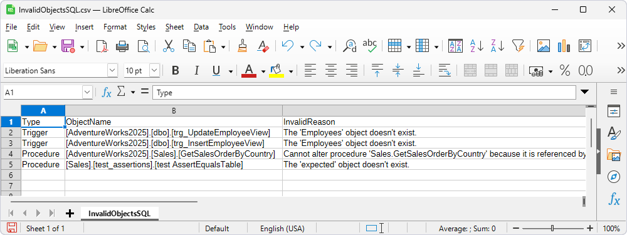Open font size dropdown
Viewport: 627px width, 235px height.
(154, 71)
